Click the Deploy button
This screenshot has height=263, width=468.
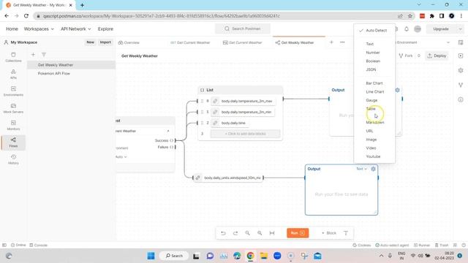[x=437, y=56]
